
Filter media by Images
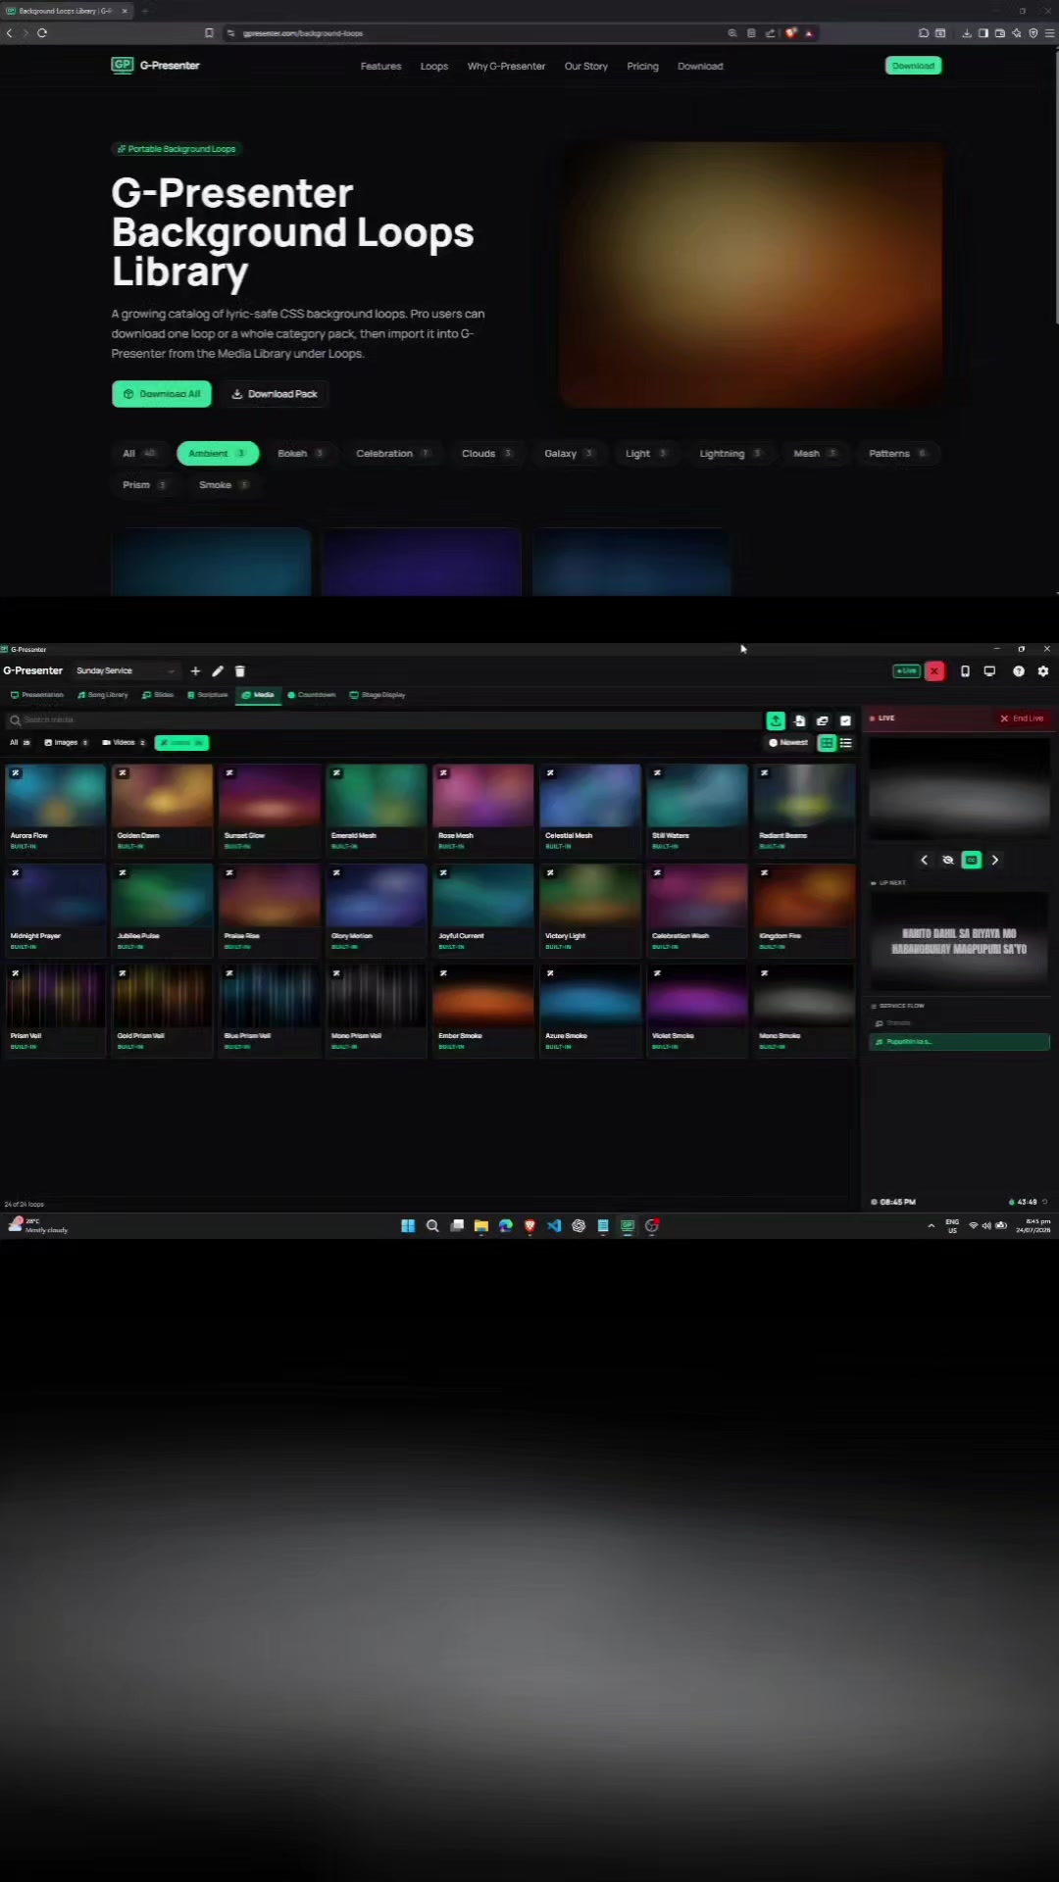66,743
